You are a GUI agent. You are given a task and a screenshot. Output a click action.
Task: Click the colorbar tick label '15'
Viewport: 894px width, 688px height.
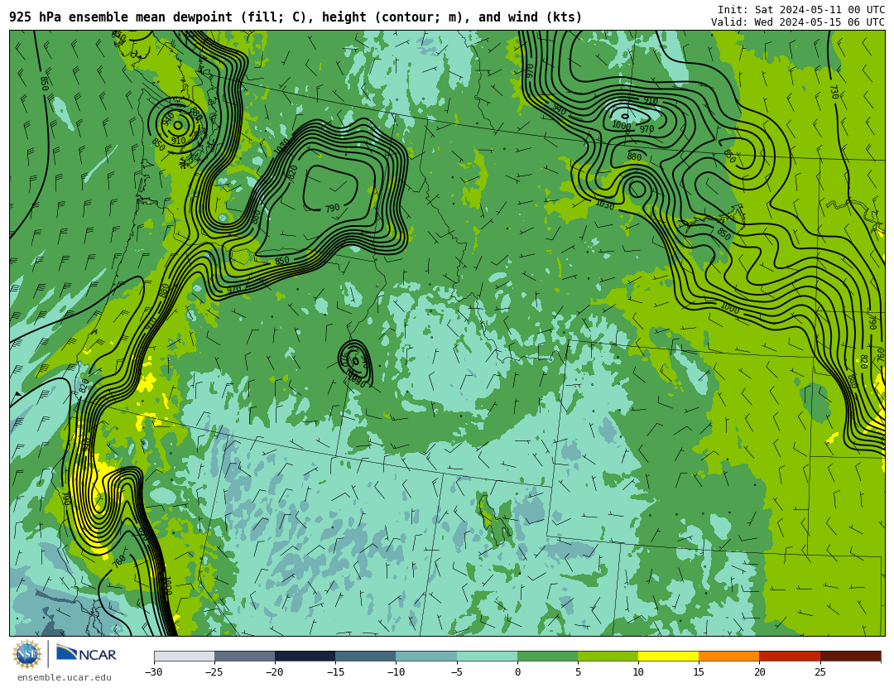699,672
